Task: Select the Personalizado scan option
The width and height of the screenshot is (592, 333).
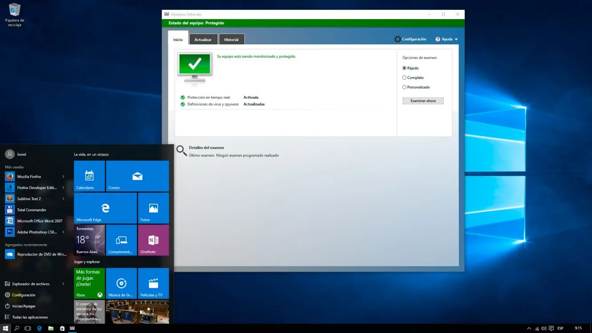Action: pyautogui.click(x=404, y=87)
